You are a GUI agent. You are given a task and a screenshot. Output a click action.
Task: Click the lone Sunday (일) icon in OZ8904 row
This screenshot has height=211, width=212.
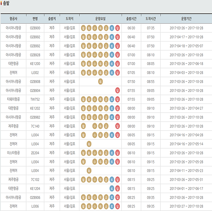pyautogui.click(x=117, y=90)
